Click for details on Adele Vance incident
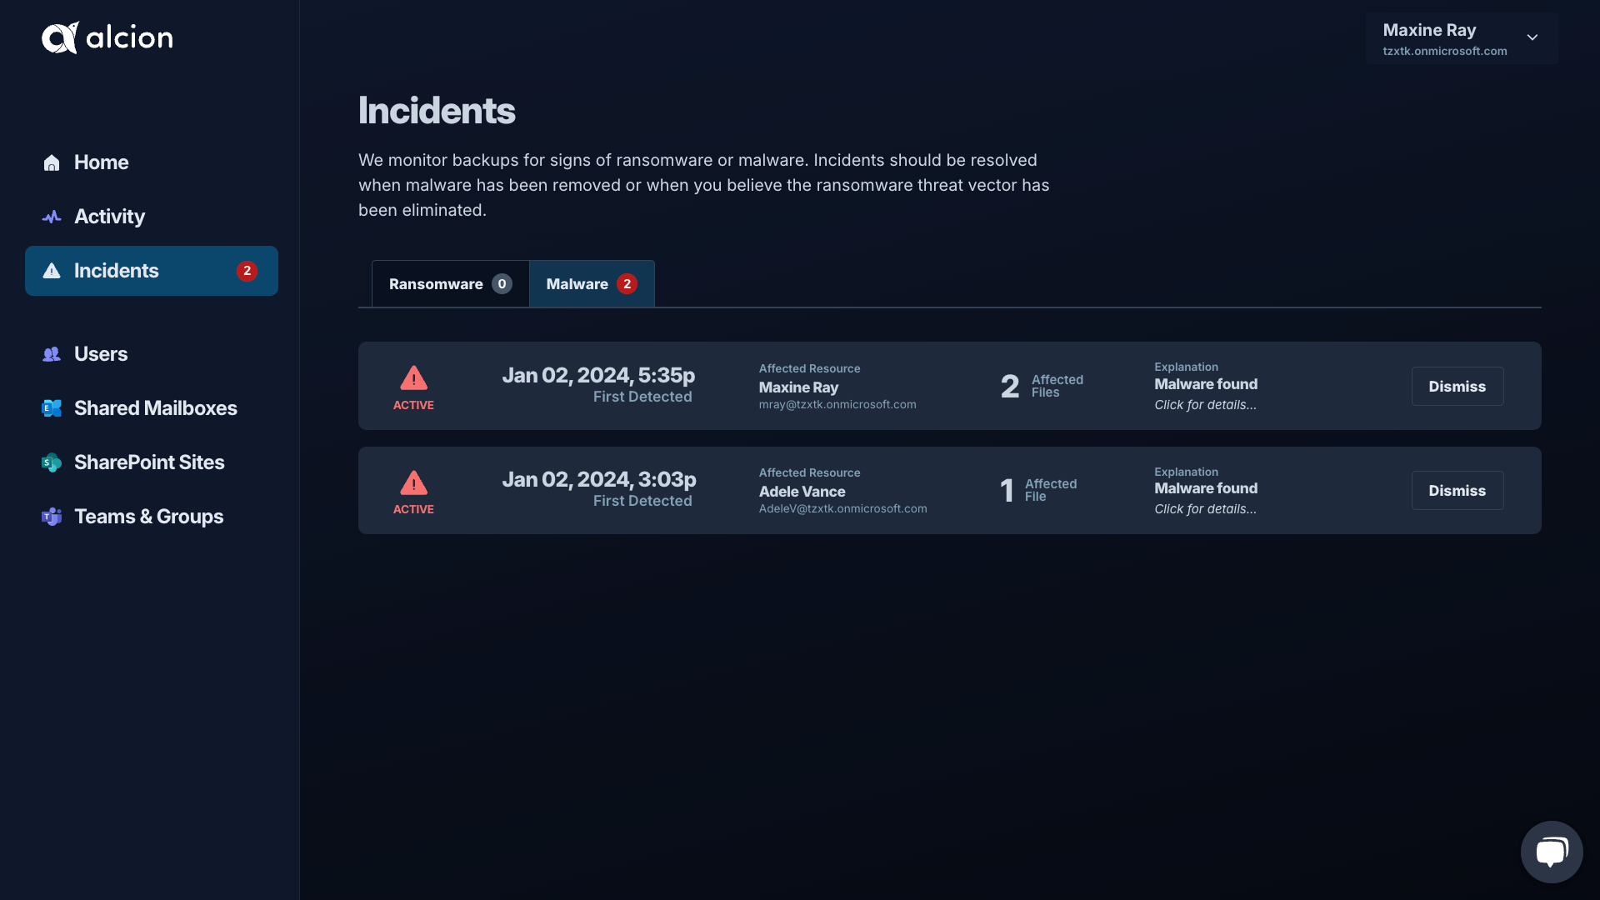 [x=1205, y=509]
